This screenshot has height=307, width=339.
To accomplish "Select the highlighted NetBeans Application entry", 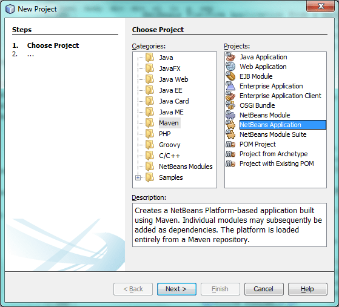I will pos(283,125).
